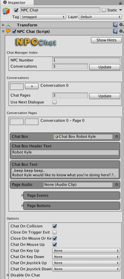Disable the NPC Chat (Script) component checkbox
Viewport: 124px width, 279px height.
pos(14,32)
